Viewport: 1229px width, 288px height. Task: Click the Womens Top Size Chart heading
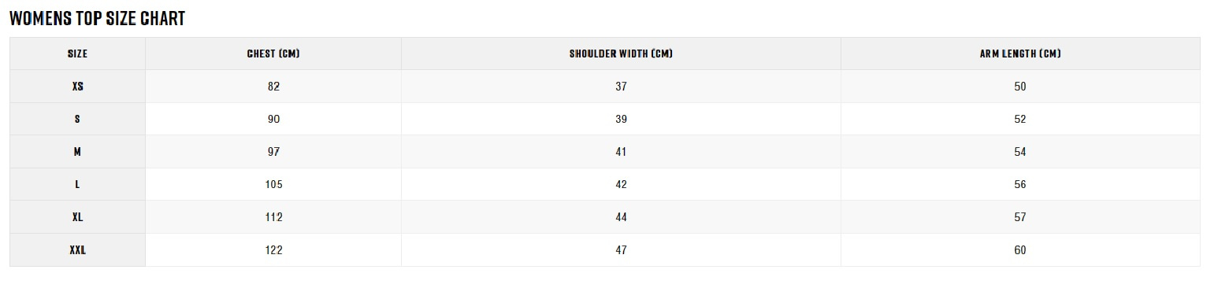pos(97,19)
